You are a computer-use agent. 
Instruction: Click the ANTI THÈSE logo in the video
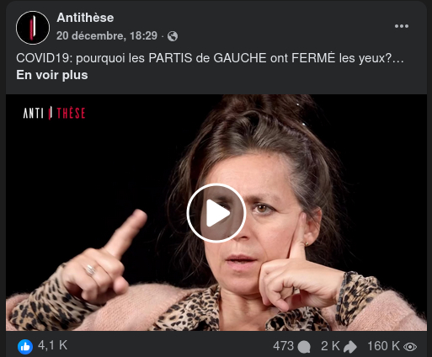[54, 113]
